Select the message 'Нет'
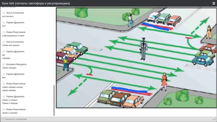The height and width of the screenshot is (122, 217). (4, 26)
